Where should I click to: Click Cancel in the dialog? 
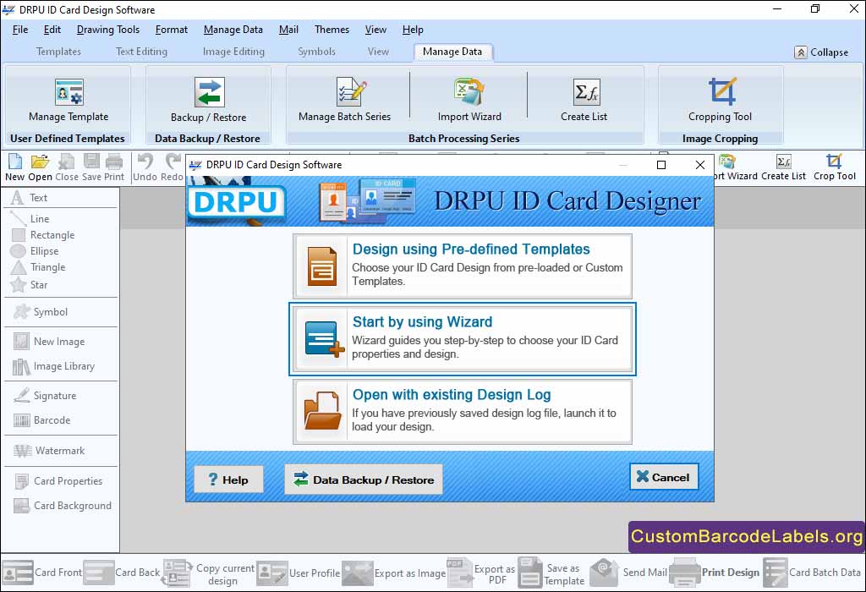click(x=664, y=477)
